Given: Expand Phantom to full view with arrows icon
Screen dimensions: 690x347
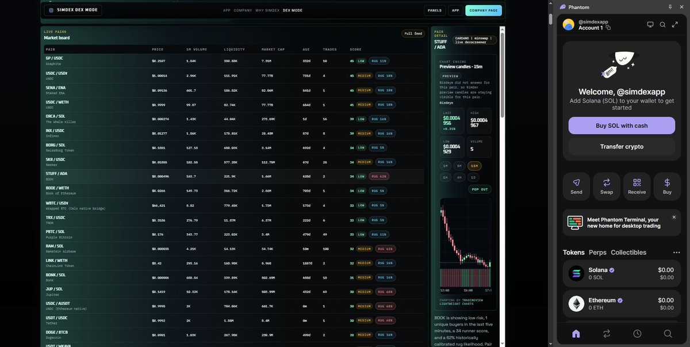Looking at the screenshot, I should click(675, 25).
